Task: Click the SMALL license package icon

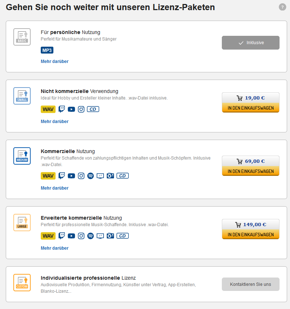Action: click(x=22, y=96)
